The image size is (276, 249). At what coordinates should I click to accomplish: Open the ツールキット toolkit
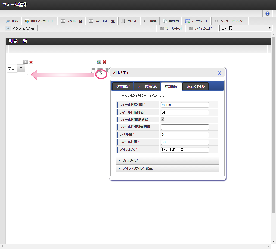[x=171, y=28]
